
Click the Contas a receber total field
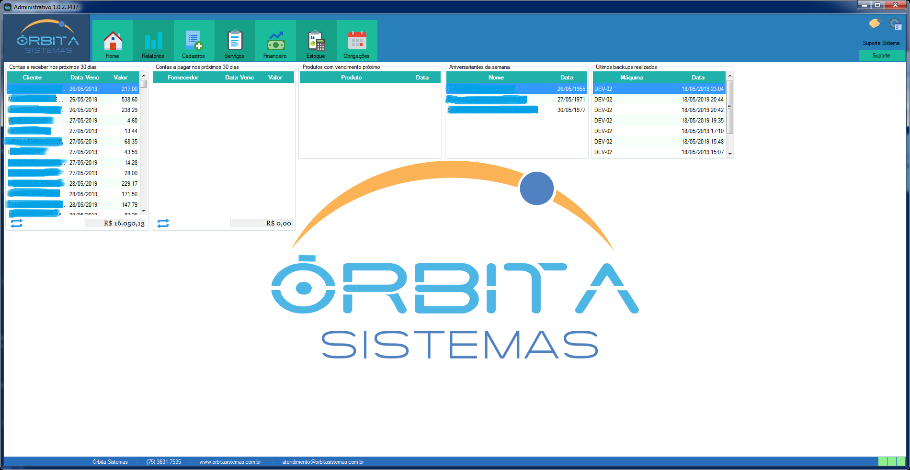[x=115, y=224]
